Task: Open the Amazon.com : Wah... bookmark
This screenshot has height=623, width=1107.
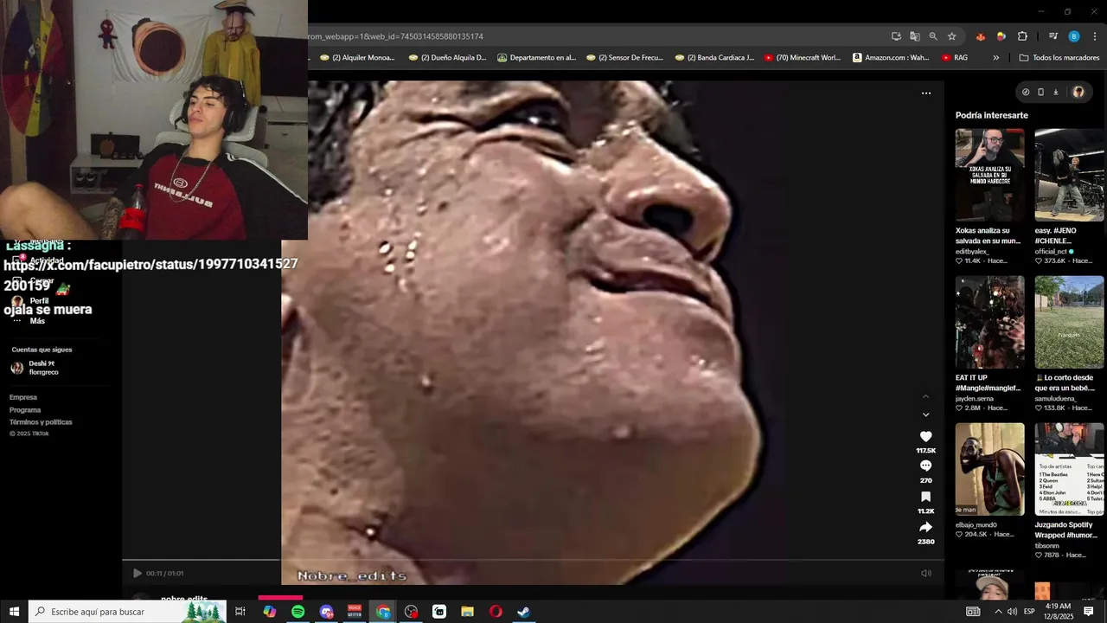Action: tap(891, 58)
